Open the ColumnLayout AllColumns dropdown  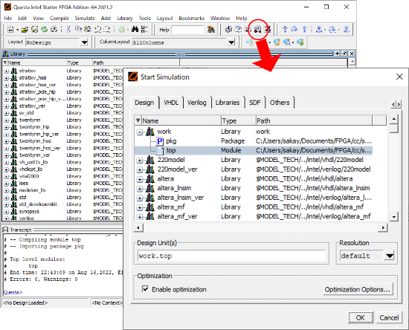231,42
